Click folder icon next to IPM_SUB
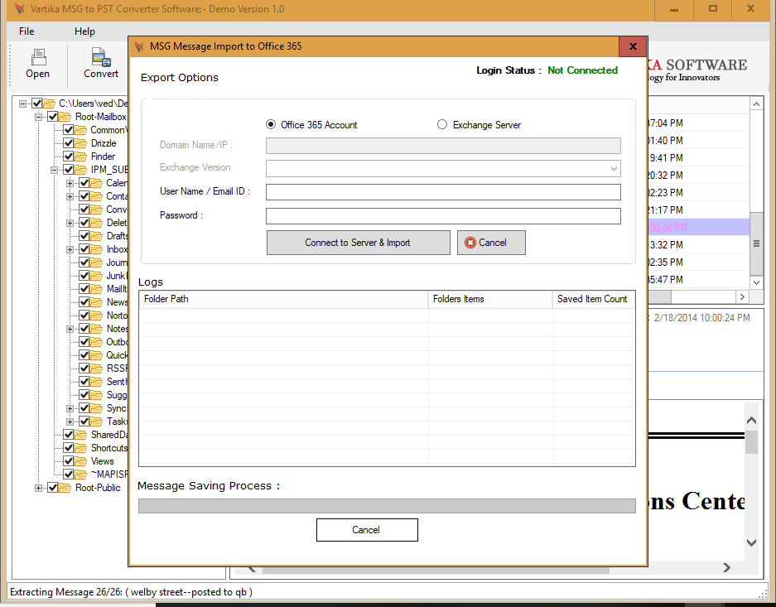This screenshot has height=607, width=776. pyautogui.click(x=80, y=170)
